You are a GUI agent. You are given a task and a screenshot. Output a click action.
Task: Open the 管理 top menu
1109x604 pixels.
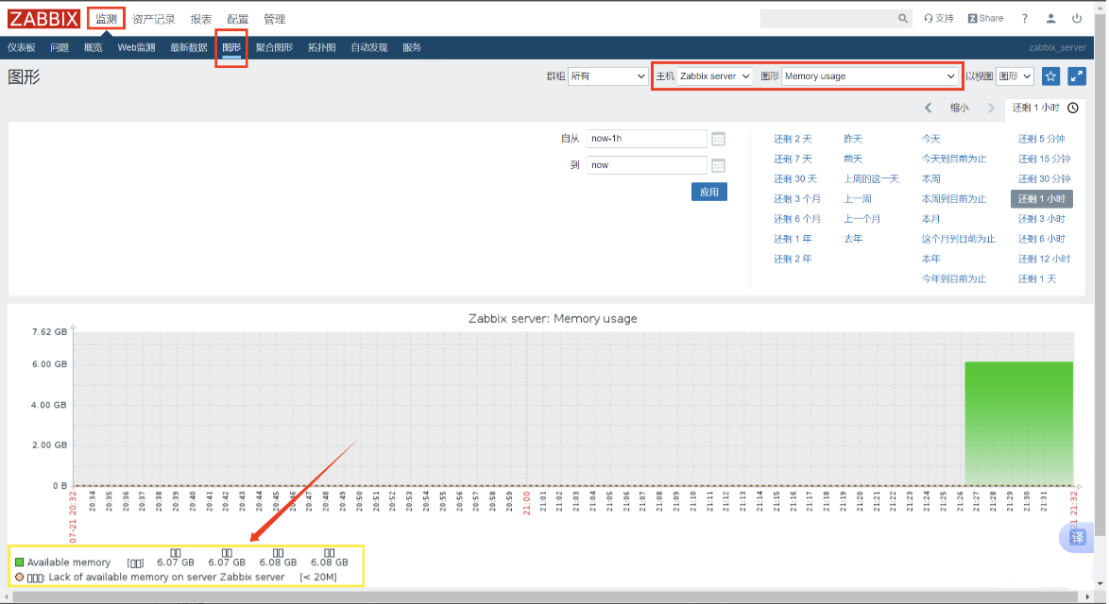click(275, 19)
